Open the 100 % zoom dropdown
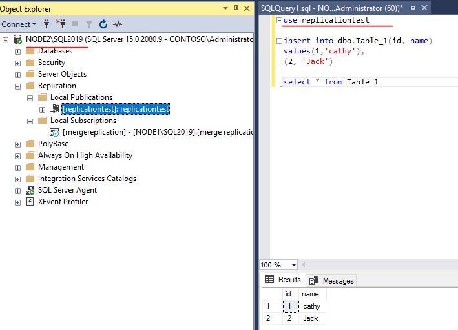 [293, 265]
